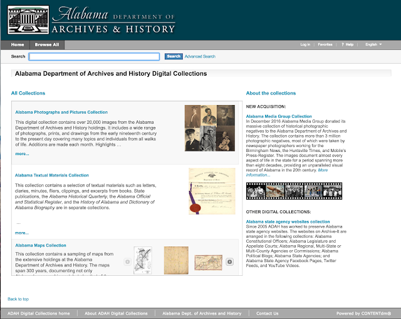Select the pink-bordered map thumbnail
Screen dimensions: 401x319
click(x=209, y=262)
